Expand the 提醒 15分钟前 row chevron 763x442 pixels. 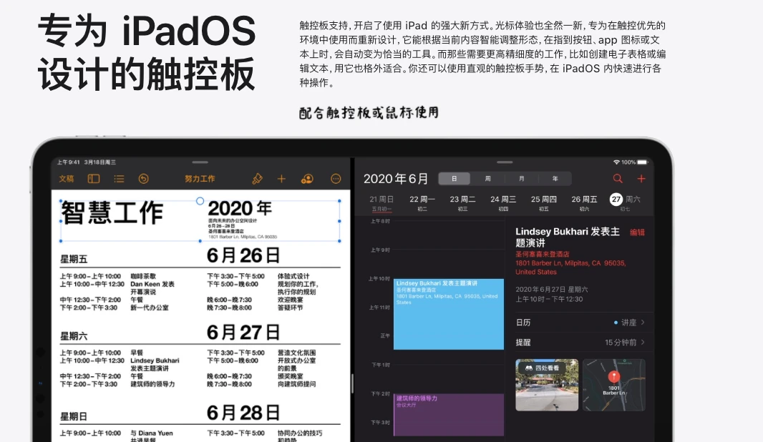tap(643, 343)
